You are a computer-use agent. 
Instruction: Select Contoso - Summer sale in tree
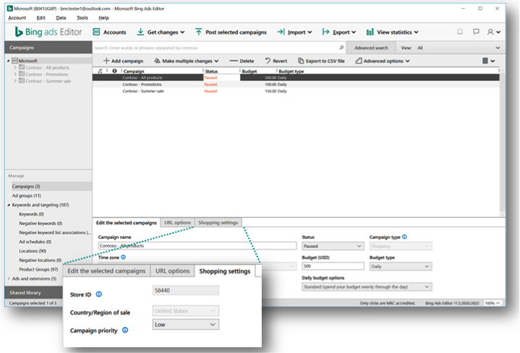pos(48,81)
